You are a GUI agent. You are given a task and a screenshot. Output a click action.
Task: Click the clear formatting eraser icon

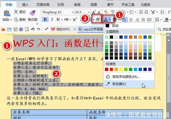tap(106, 12)
